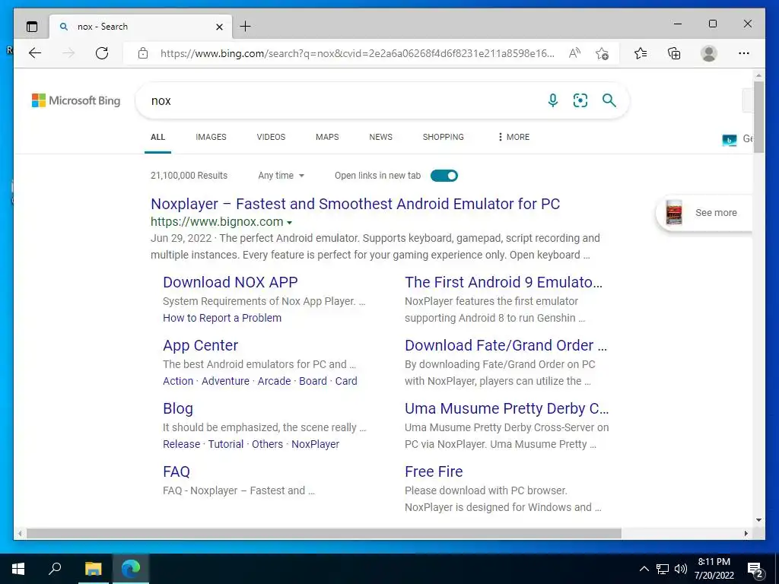
Task: Switch to IMAGES results
Action: tap(211, 137)
